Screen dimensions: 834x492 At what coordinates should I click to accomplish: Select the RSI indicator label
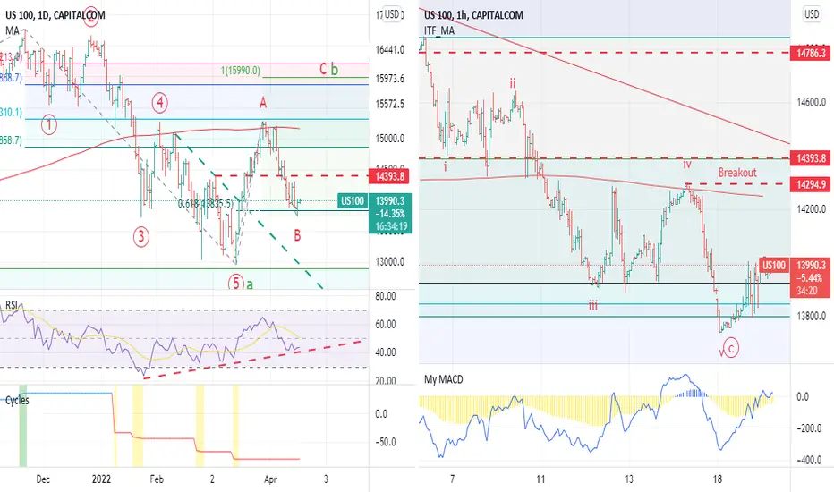(x=11, y=305)
